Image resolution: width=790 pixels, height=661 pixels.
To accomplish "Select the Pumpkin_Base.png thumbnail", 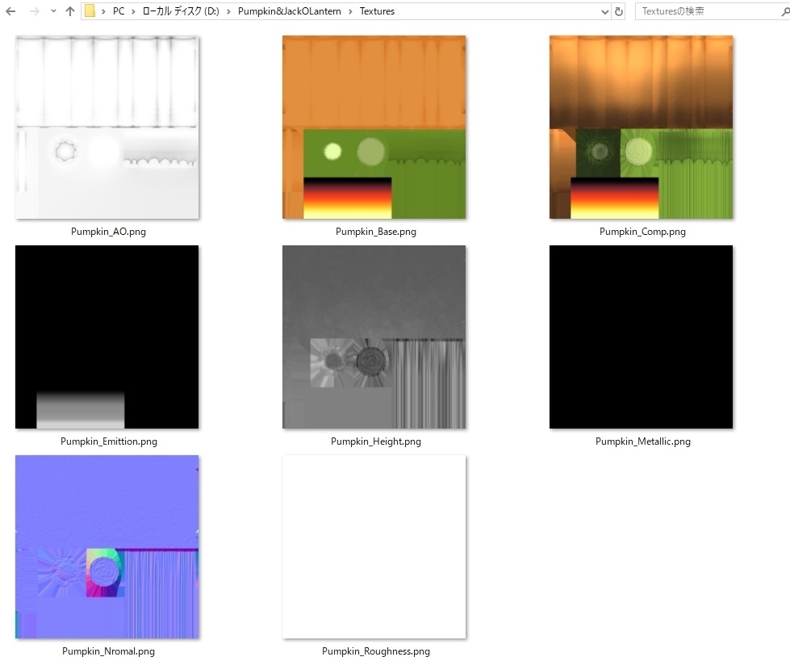I will click(x=374, y=128).
